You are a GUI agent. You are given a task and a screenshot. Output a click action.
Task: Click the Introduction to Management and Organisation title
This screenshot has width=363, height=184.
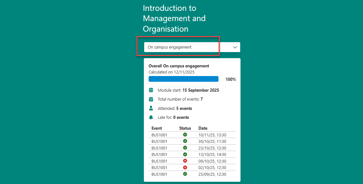coord(174,19)
